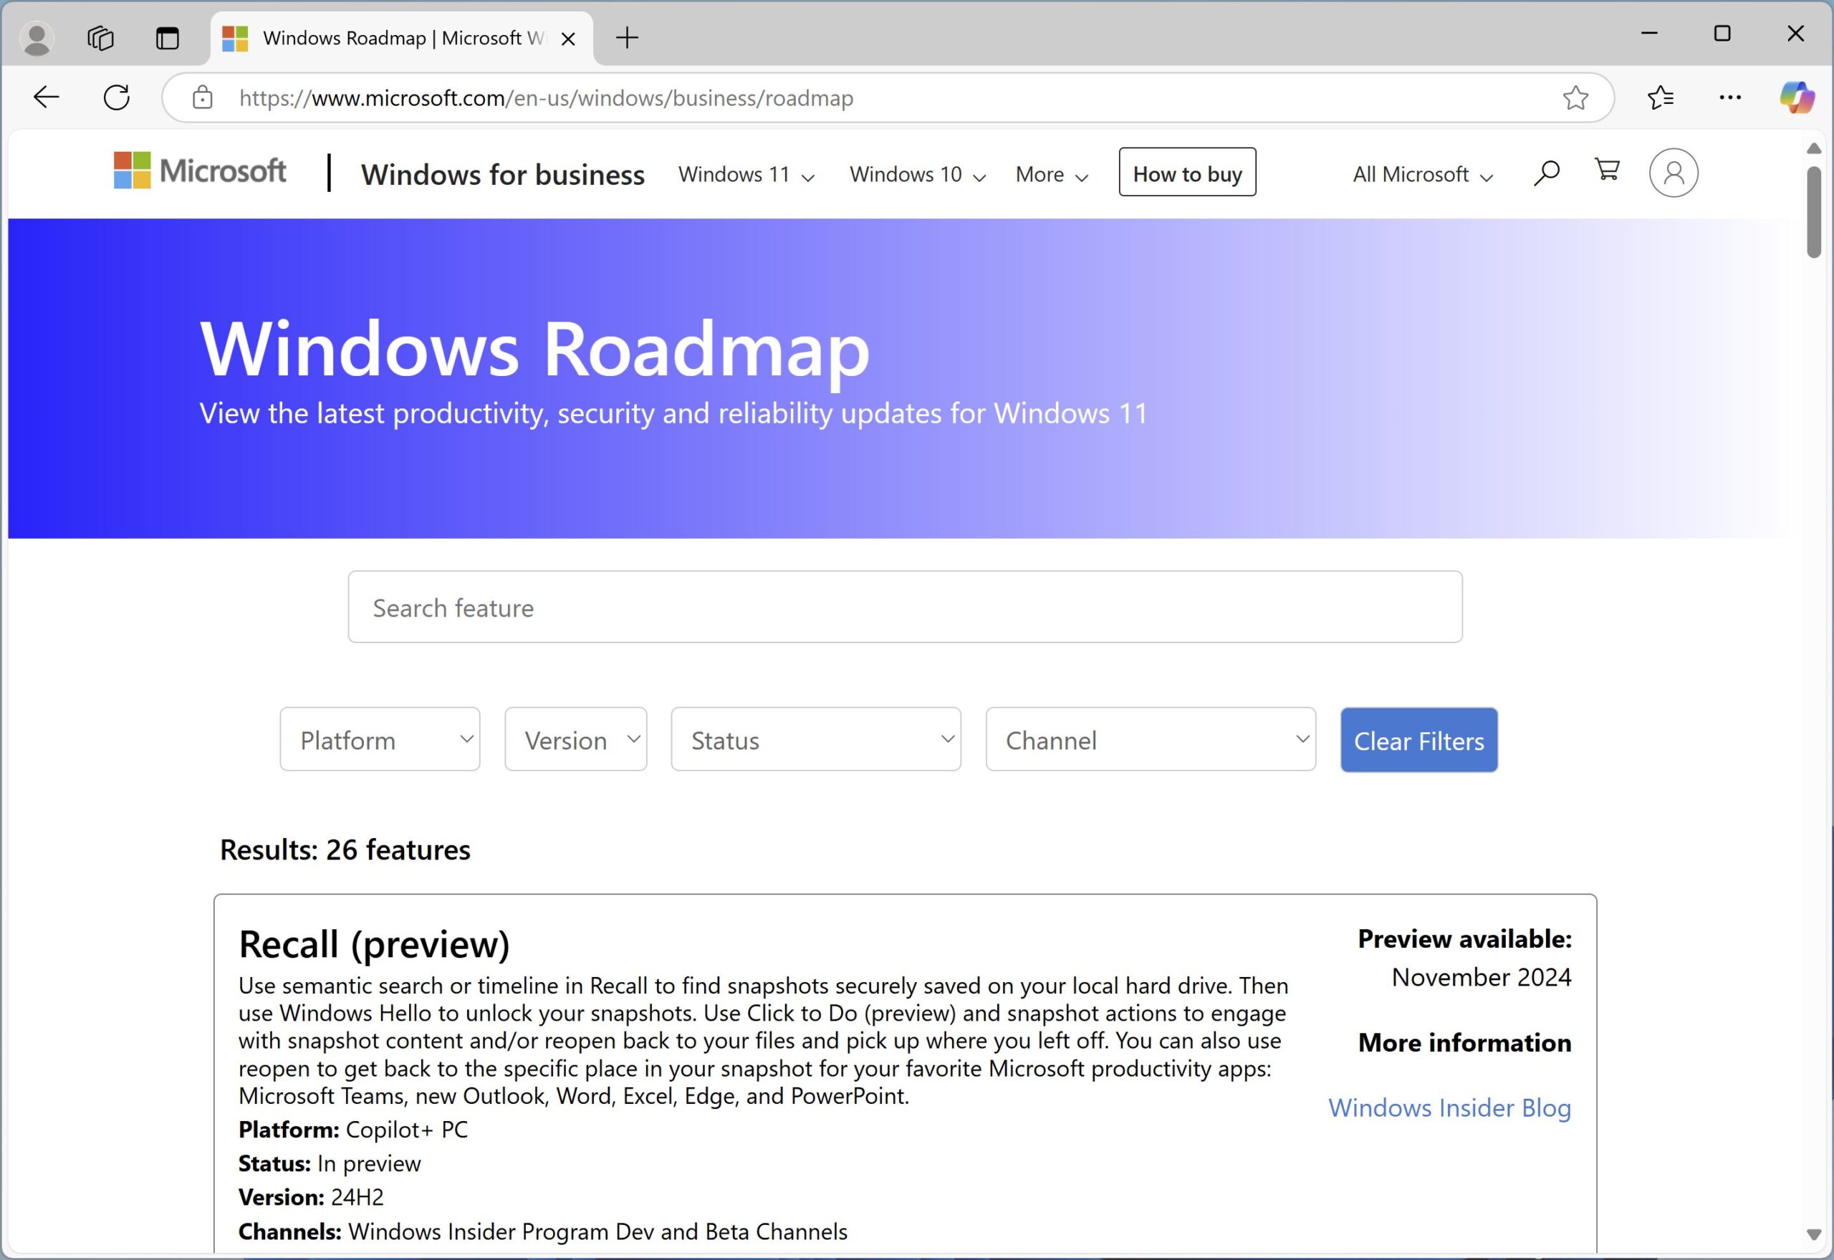Click the search magnifier on Microsoft header
Viewport: 1834px width, 1260px height.
[1546, 173]
